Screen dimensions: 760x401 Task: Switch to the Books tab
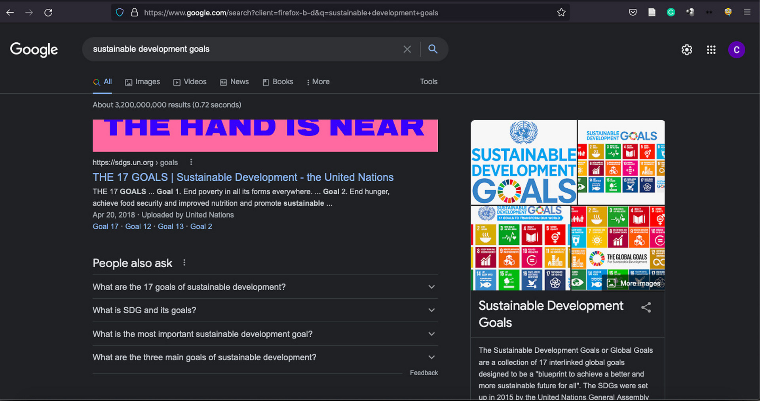pyautogui.click(x=278, y=82)
